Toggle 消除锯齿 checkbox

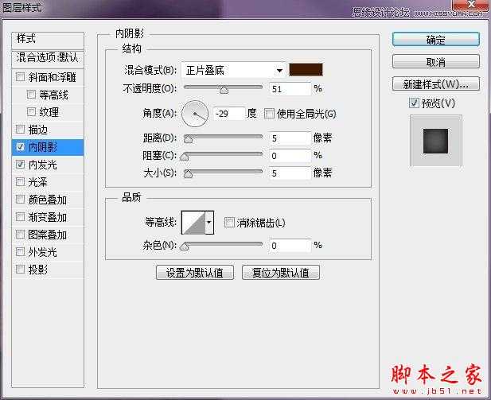point(229,223)
